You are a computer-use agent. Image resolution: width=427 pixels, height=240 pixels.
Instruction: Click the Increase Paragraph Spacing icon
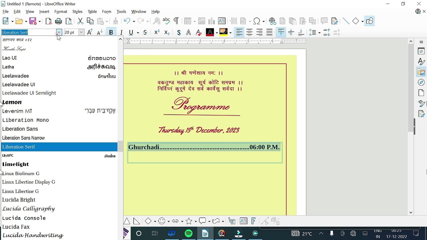(x=327, y=32)
